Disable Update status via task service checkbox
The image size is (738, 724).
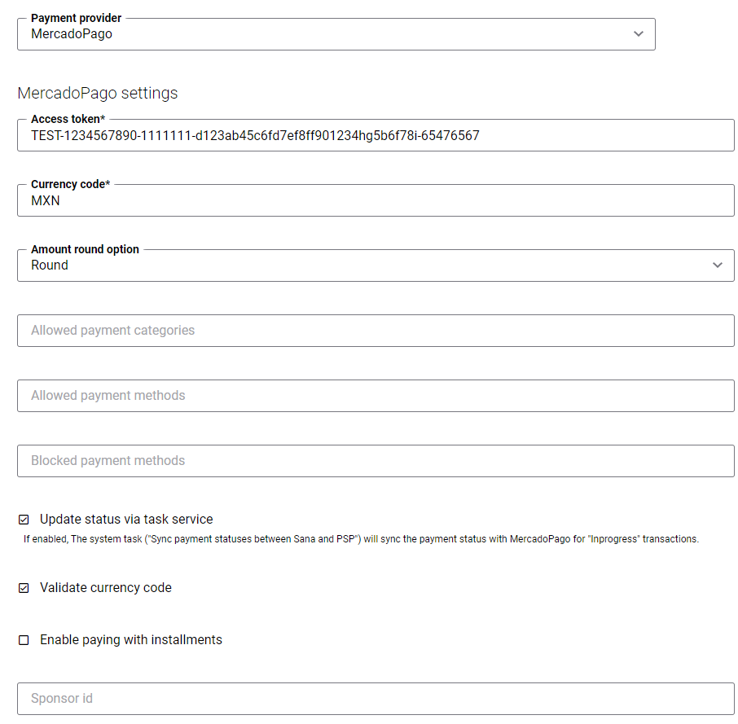[24, 520]
